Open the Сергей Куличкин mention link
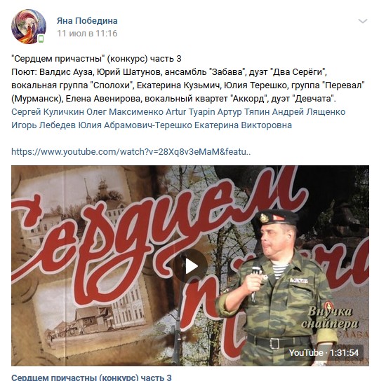 pos(48,112)
